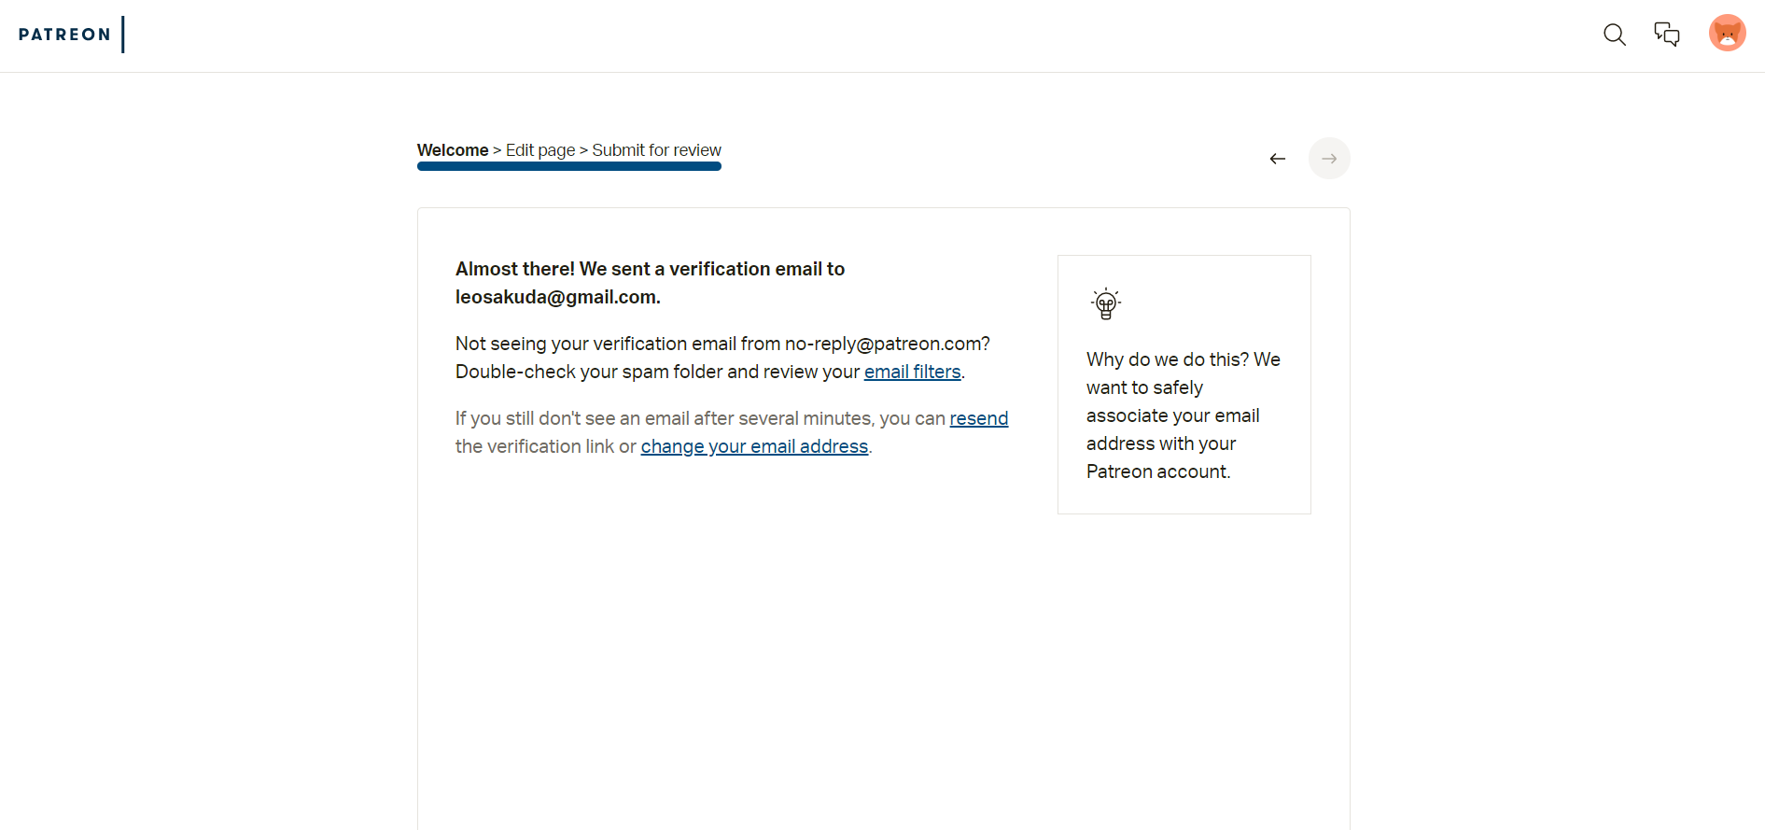Click the change your email address link

tap(754, 446)
